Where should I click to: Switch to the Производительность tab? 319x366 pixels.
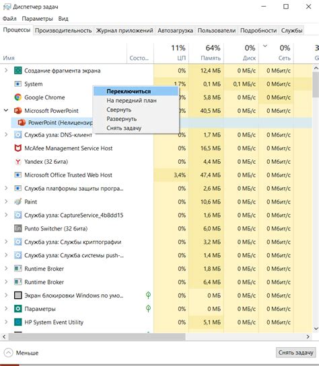63,31
